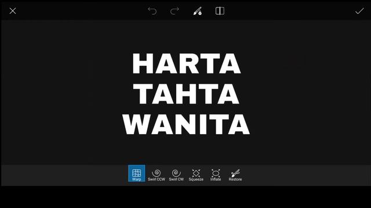Screen dimensions: 371x208
Task: Select the Swirl CW tool
Action: pos(176,175)
